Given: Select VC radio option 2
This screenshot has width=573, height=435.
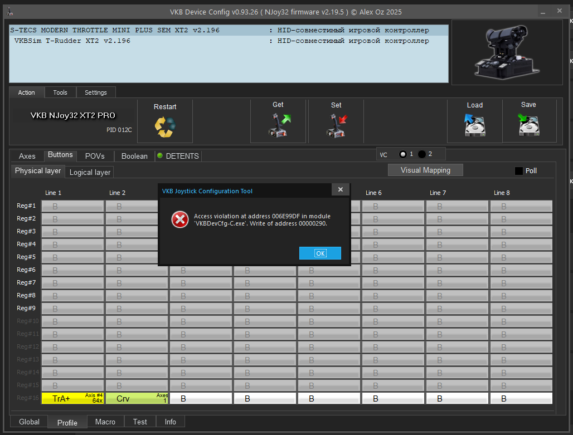Looking at the screenshot, I should coord(422,154).
